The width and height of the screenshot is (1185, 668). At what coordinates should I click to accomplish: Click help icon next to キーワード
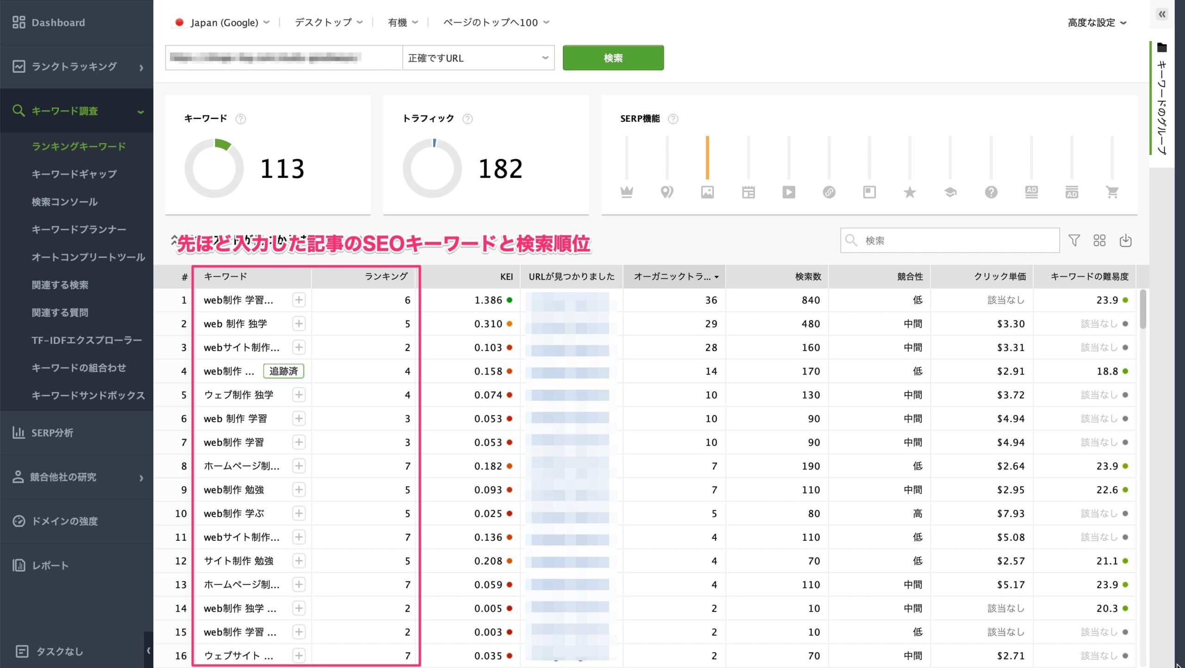[240, 119]
